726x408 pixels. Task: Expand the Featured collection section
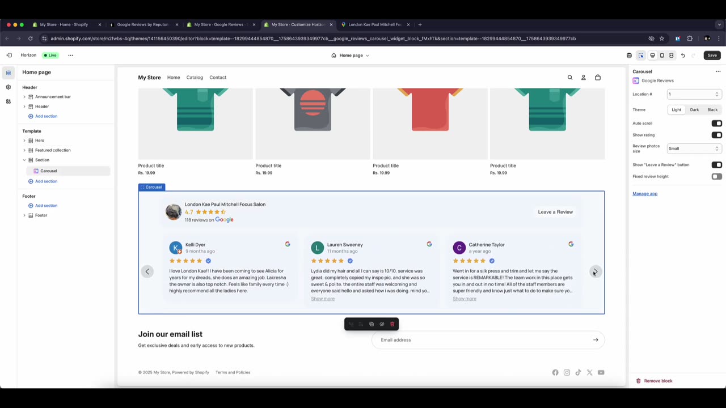tap(24, 150)
